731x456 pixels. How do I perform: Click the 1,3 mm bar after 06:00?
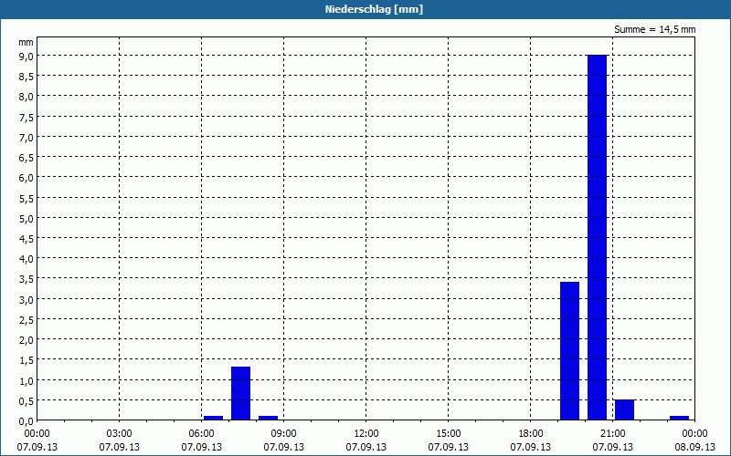tap(241, 393)
